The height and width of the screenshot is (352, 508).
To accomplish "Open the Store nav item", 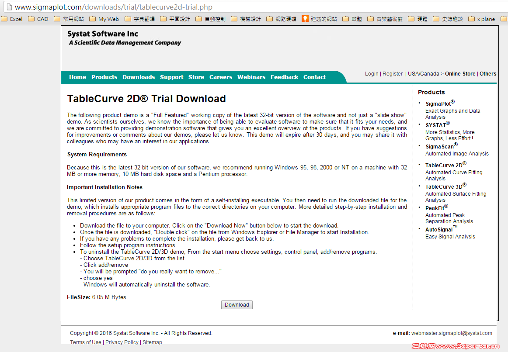I will (x=196, y=77).
